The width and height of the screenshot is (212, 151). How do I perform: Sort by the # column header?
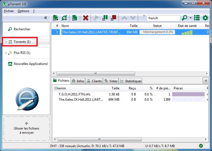tap(56, 26)
